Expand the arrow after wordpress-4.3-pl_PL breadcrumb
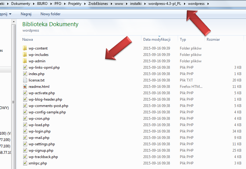246x169 pixels. (184, 4)
